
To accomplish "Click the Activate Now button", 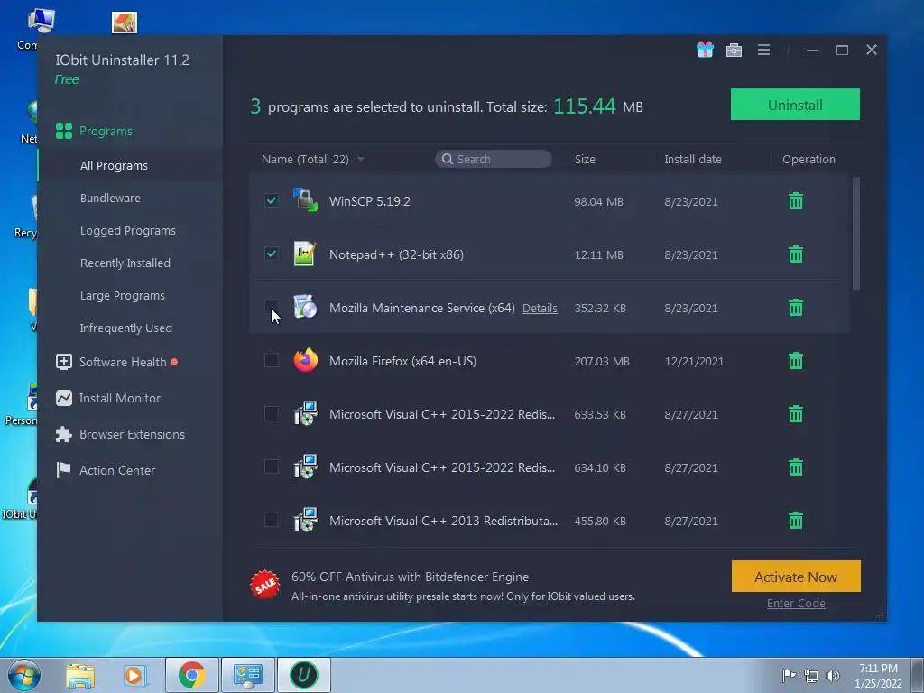I will pos(796,577).
